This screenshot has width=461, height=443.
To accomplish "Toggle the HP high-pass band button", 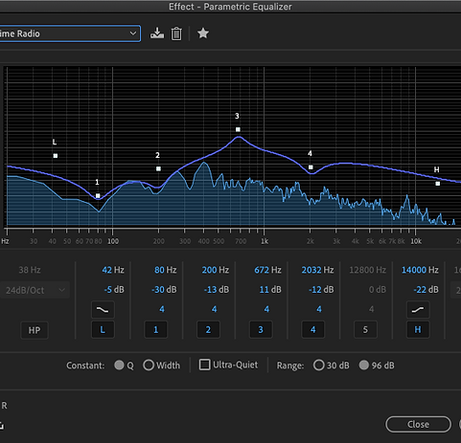I will click(x=35, y=330).
